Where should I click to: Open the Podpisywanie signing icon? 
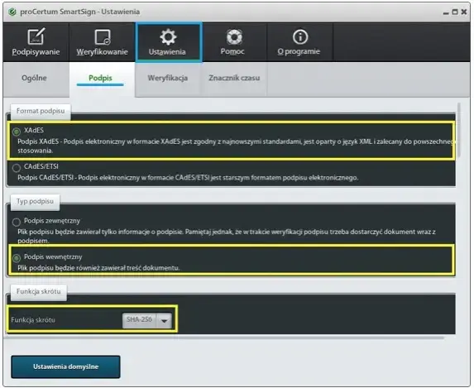36,36
